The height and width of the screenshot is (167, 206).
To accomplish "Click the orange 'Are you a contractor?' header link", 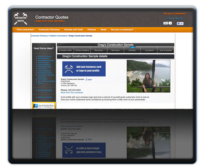I will pyautogui.click(x=175, y=14).
